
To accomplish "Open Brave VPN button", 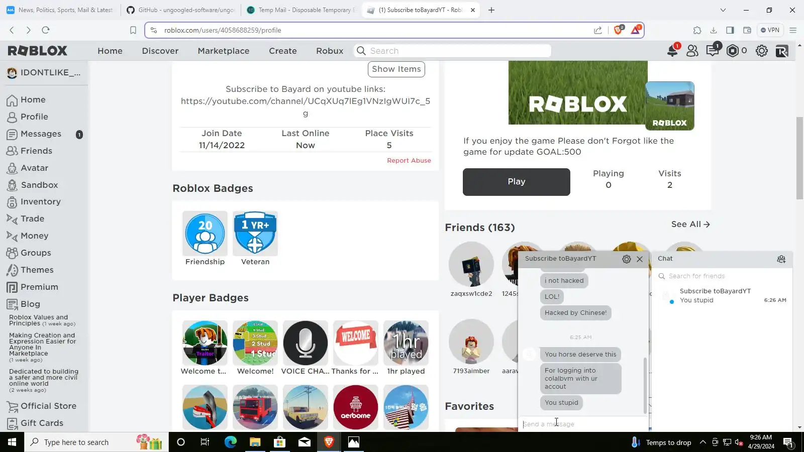I will pos(770,30).
